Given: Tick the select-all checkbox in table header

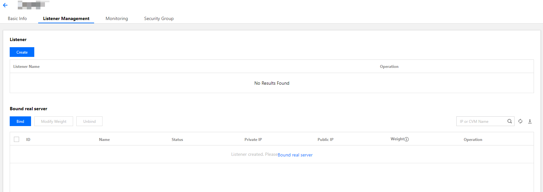Looking at the screenshot, I should coord(16,139).
